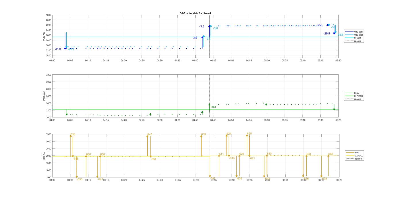Click the '650' roll data label
Screen dimensions: 402x199
point(269,154)
